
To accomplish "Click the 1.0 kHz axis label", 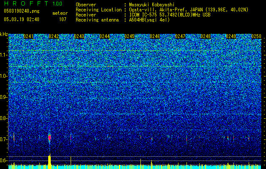I will [x=4, y=76].
